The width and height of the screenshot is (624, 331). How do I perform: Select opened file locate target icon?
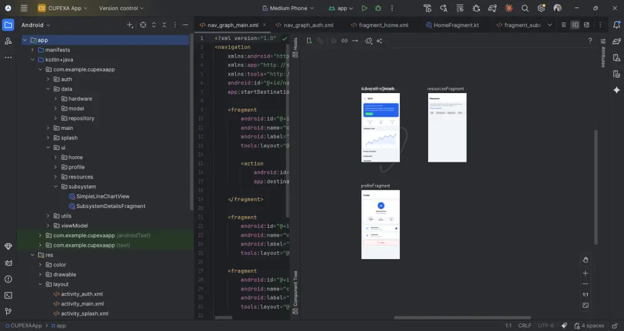[x=144, y=25]
